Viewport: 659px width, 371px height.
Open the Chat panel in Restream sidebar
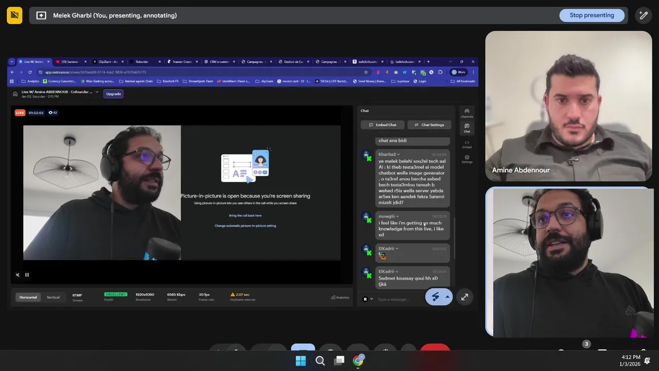466,128
